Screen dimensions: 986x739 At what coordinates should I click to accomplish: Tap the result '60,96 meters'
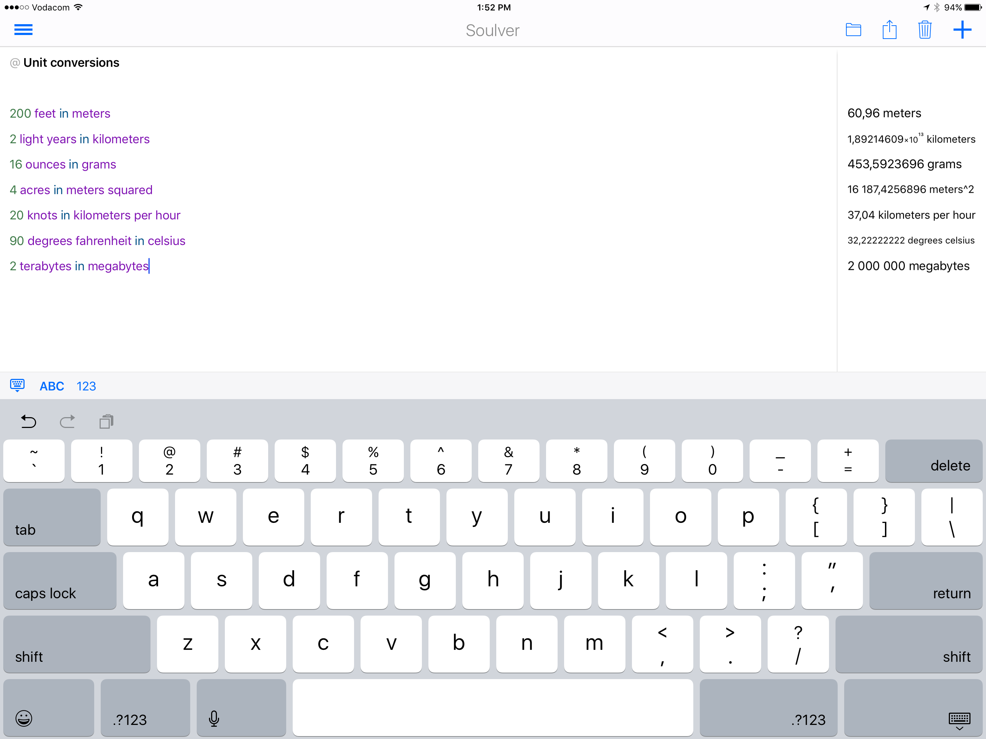pyautogui.click(x=884, y=113)
